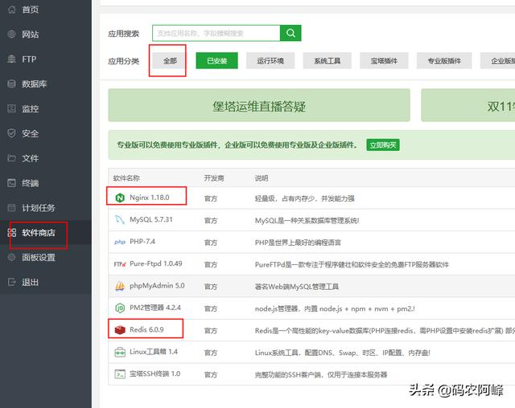This screenshot has width=515, height=408.
Task: Select the 专业版插件 category tab
Action: tap(444, 60)
